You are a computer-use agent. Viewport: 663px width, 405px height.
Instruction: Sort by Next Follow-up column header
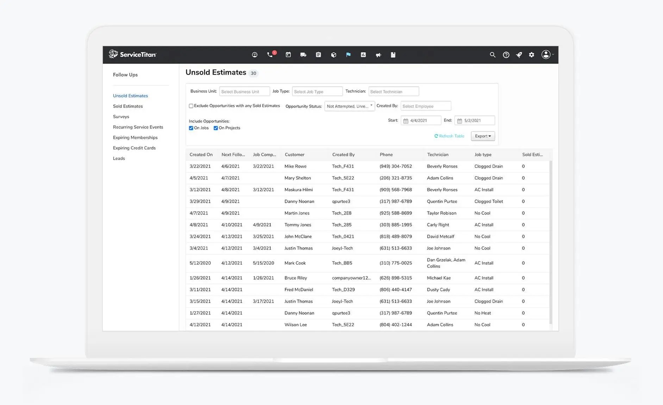[233, 155]
